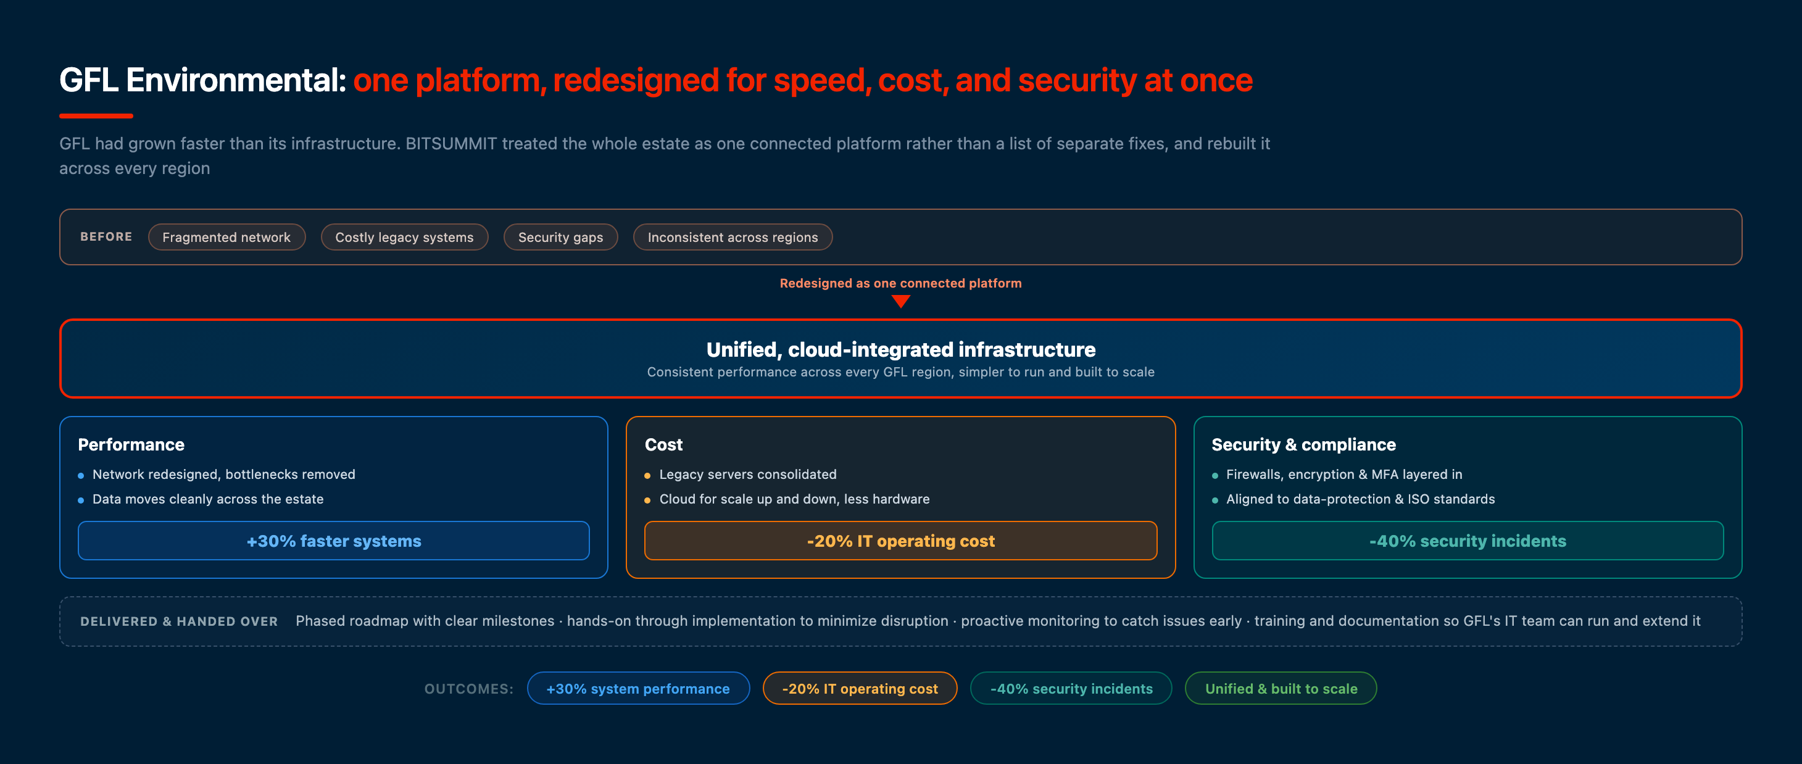The image size is (1802, 764).
Task: Click the 'Fragmented network' pill
Action: 226,237
